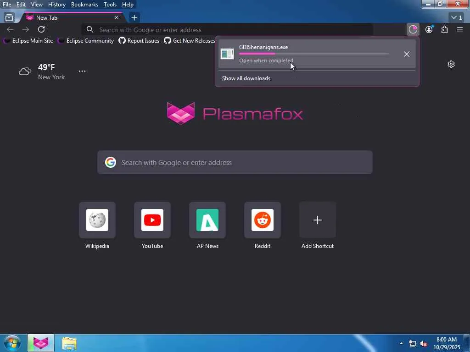Click the GDIShenanigans.exe file icon
470x352 pixels.
click(227, 54)
